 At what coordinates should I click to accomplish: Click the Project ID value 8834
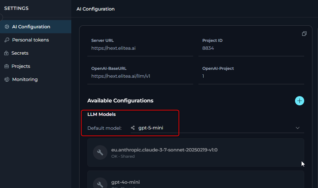(x=208, y=48)
